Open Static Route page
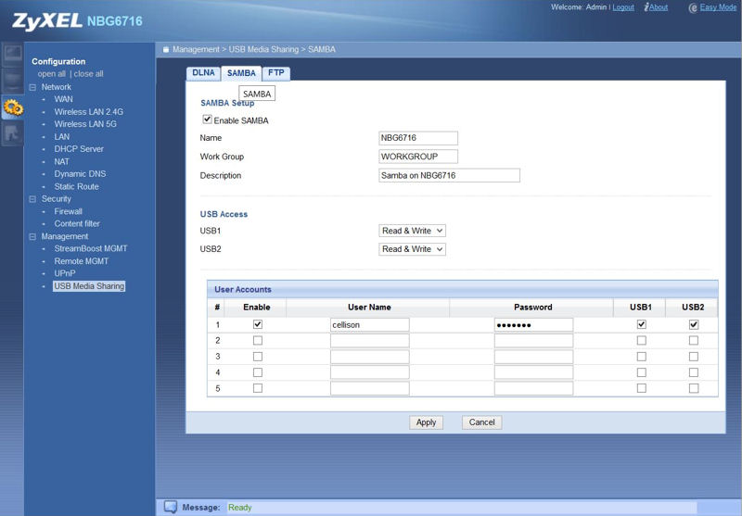The image size is (742, 516). coord(76,186)
